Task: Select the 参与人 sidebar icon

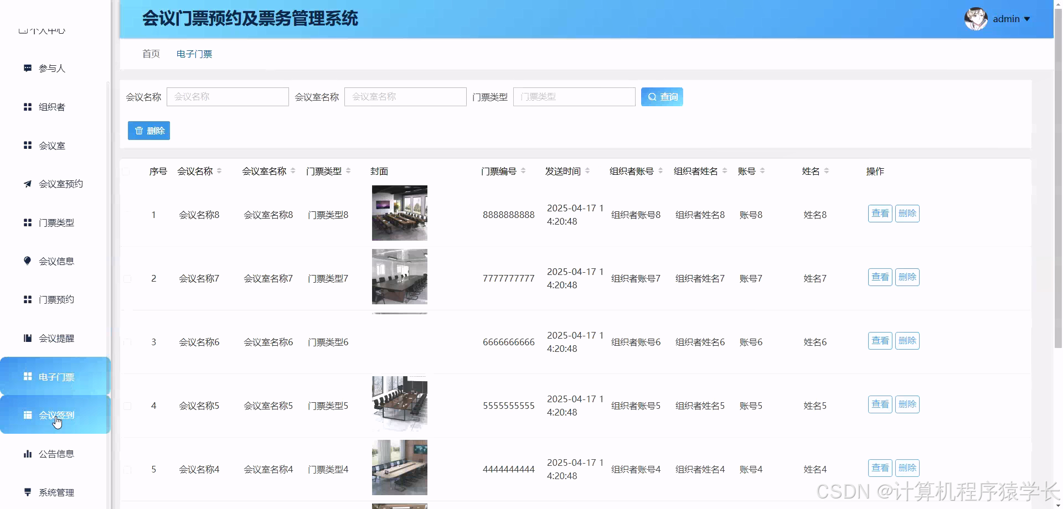Action: click(x=28, y=68)
